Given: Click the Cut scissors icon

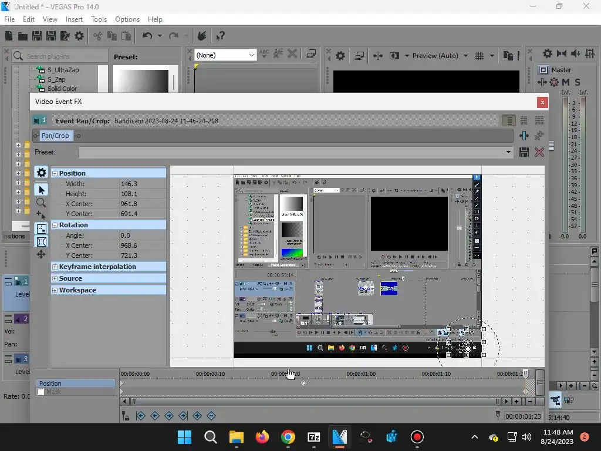Looking at the screenshot, I should [x=98, y=36].
